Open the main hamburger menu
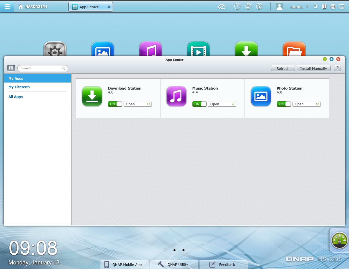349x269 pixels. (x=7, y=6)
